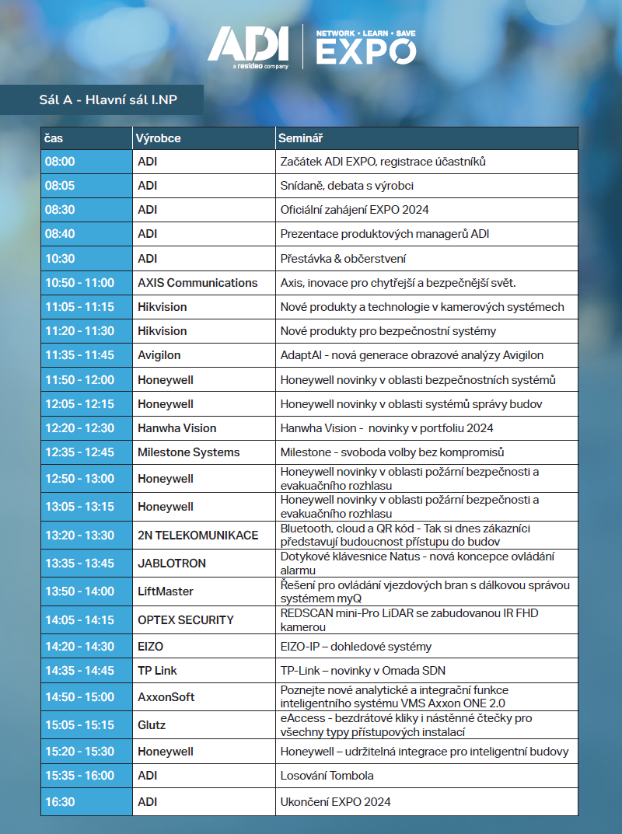622x834 pixels.
Task: Click 'eAccess - bezdrátové kliky' seminar cell
Action: [x=427, y=725]
